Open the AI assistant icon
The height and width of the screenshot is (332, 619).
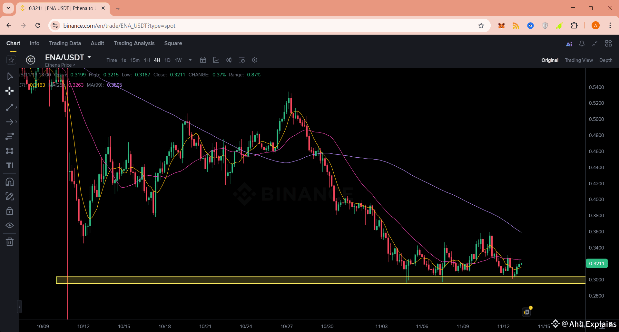(x=569, y=44)
